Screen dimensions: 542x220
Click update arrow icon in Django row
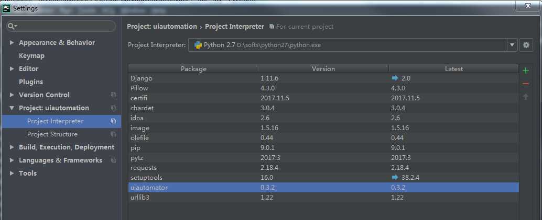click(x=395, y=78)
